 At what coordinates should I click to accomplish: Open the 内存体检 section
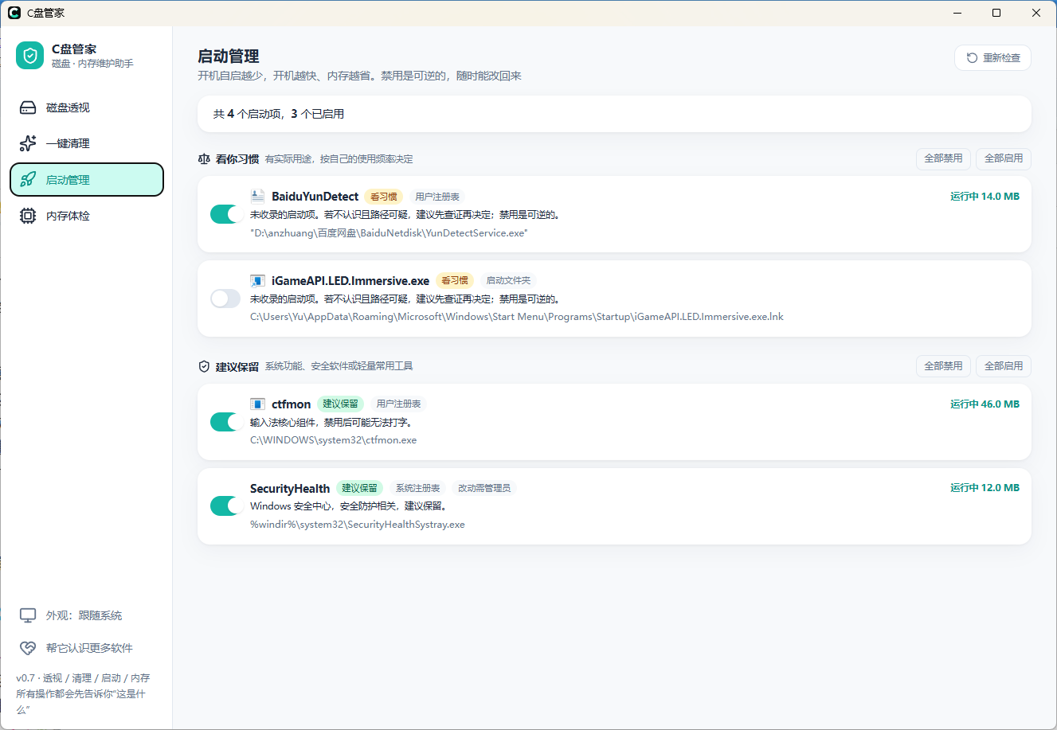tap(87, 216)
